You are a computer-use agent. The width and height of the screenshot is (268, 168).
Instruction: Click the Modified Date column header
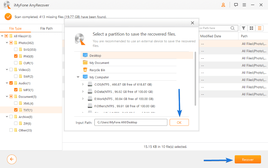[x=210, y=36]
